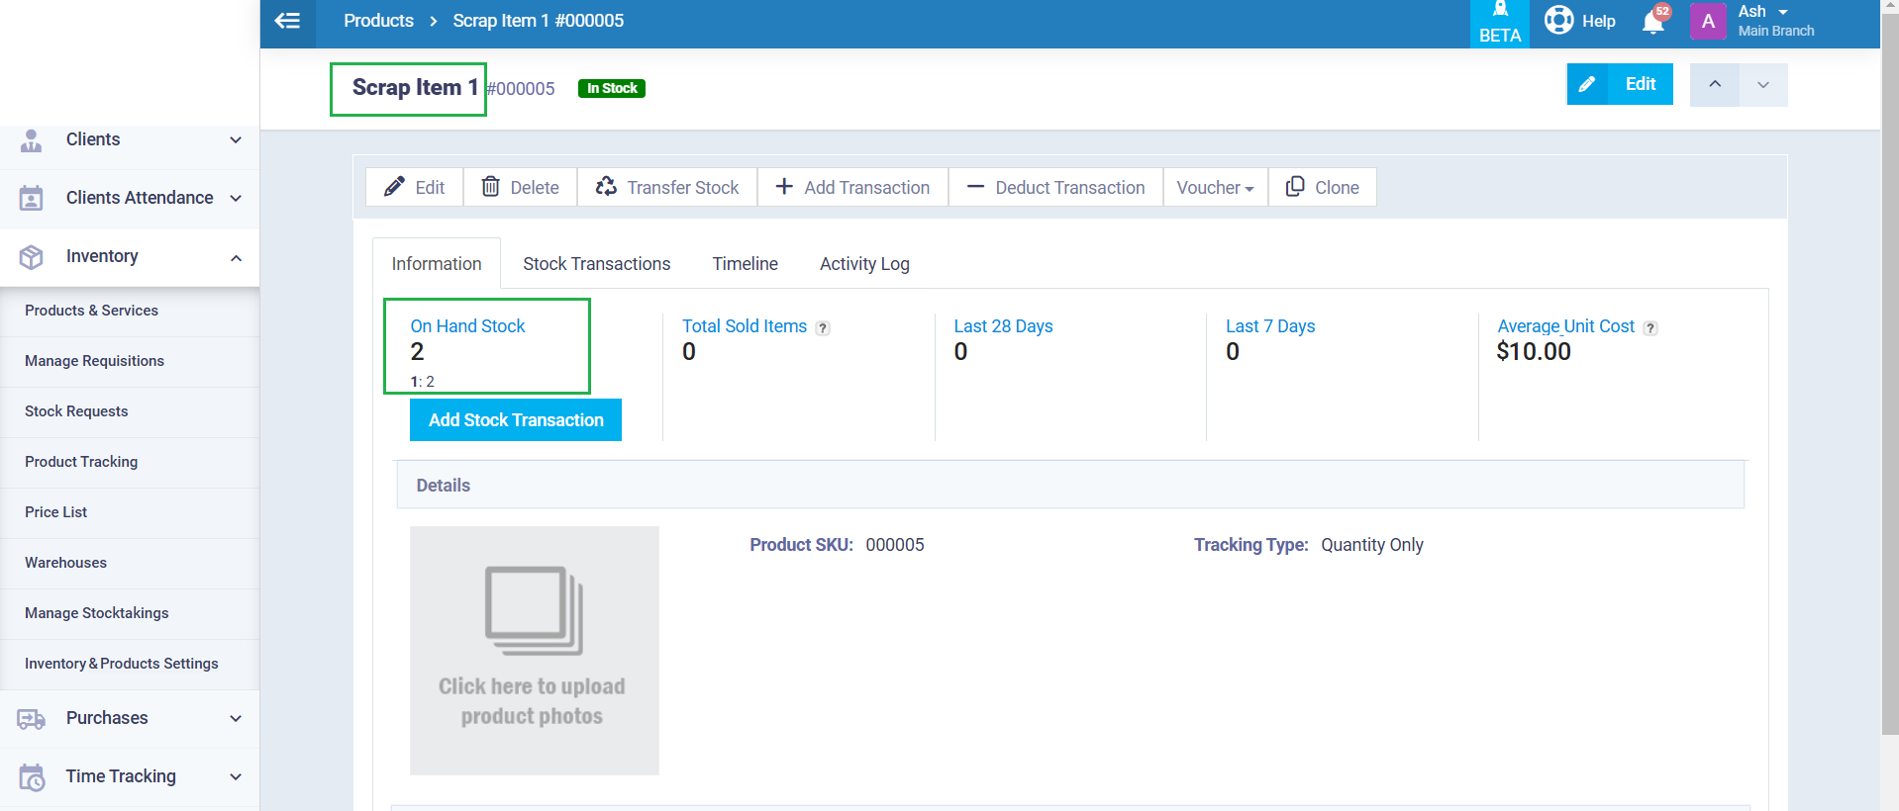Open the notifications bell
This screenshot has height=811, width=1899.
click(x=1652, y=22)
